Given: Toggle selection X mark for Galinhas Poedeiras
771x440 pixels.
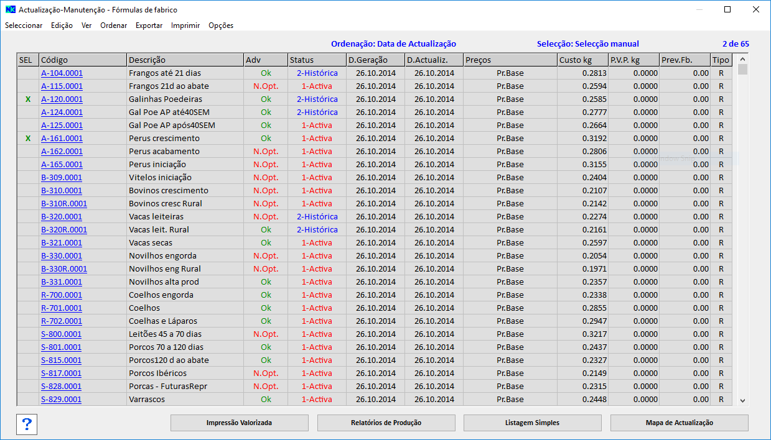Looking at the screenshot, I should click(x=27, y=99).
